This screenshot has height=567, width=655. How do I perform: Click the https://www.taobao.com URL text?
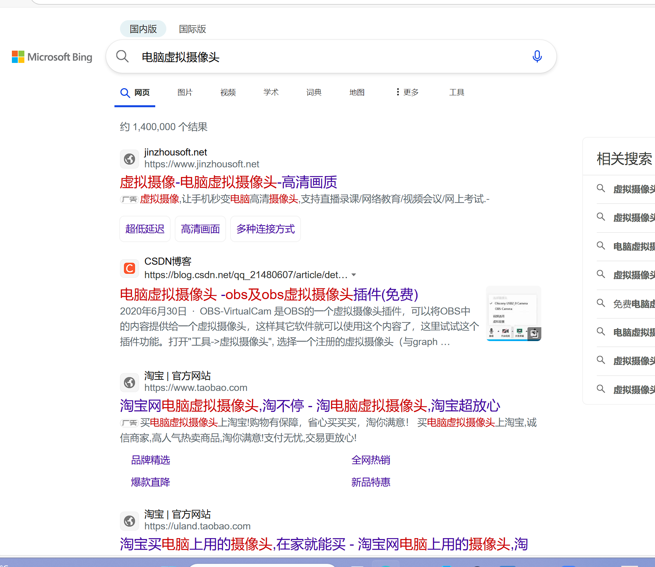click(x=196, y=388)
